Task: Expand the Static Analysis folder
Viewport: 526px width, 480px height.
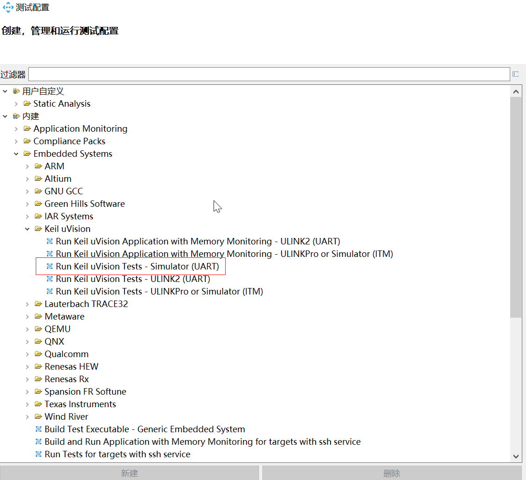Action: point(16,104)
